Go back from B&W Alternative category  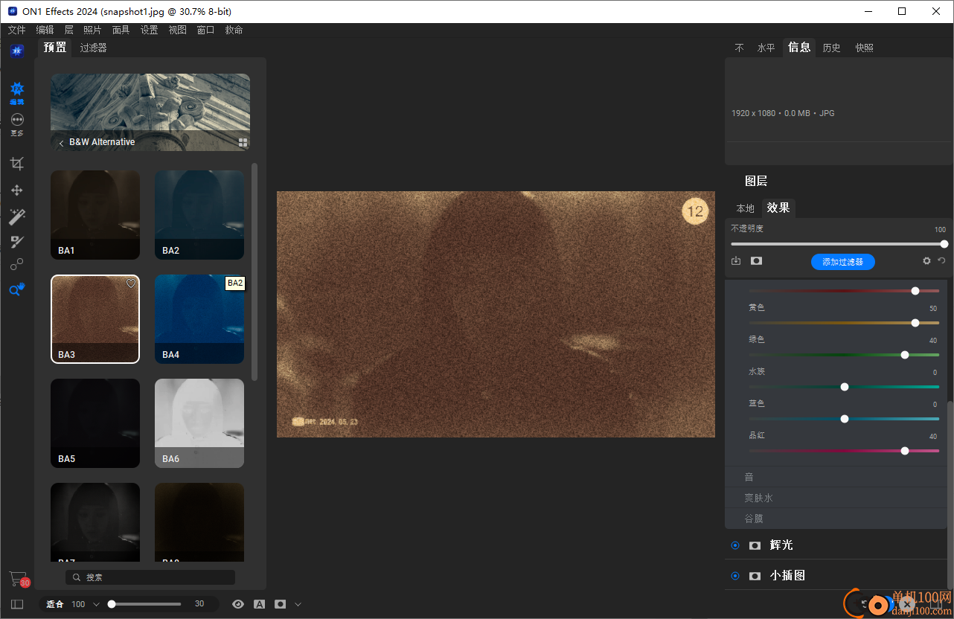point(61,142)
